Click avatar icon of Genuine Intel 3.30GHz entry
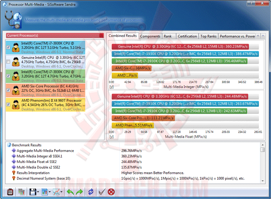This screenshot has height=199, width=271. pos(16,62)
